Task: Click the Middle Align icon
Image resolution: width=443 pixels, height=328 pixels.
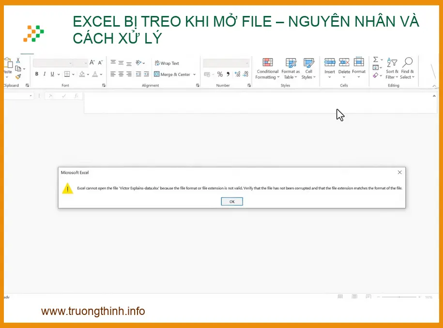Action: click(x=121, y=63)
